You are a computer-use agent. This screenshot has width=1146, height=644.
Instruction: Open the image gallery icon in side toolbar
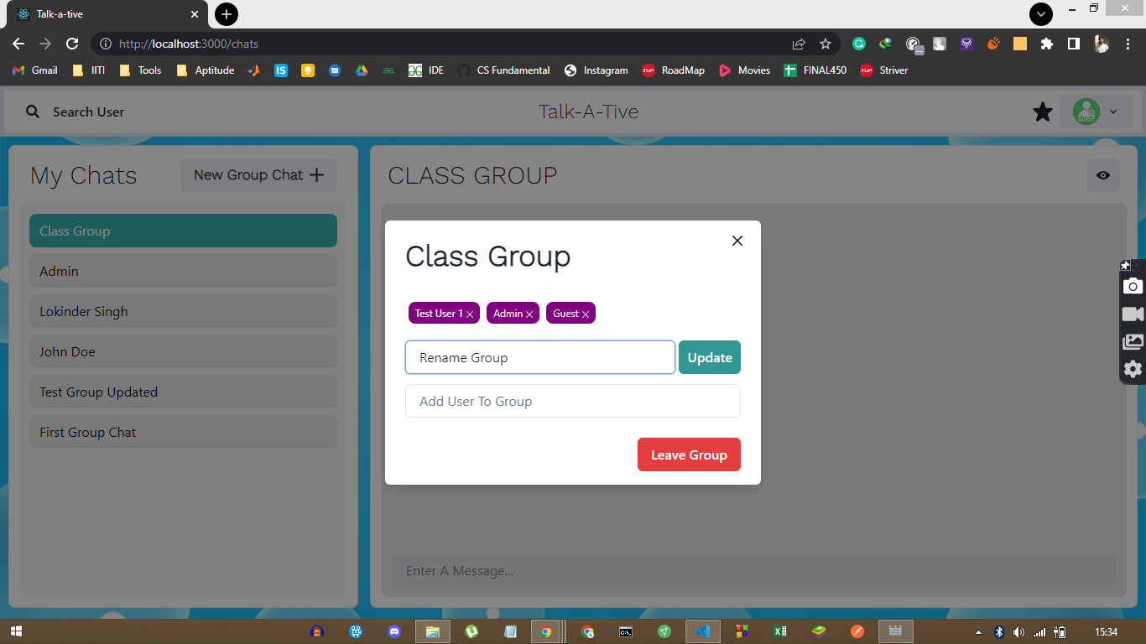tap(1133, 341)
